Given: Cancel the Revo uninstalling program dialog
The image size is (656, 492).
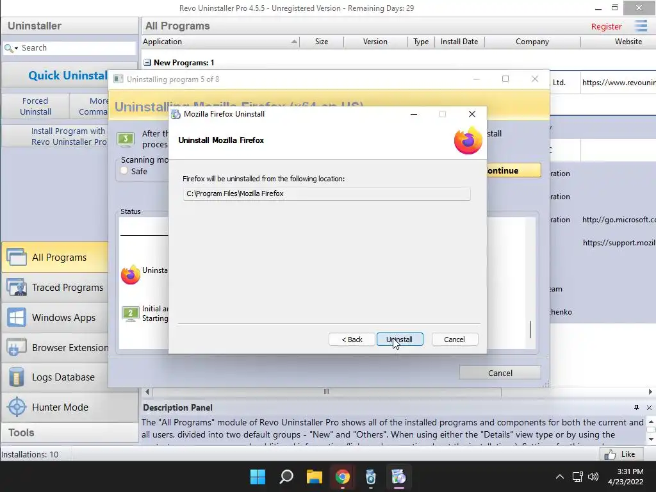Looking at the screenshot, I should pos(500,373).
